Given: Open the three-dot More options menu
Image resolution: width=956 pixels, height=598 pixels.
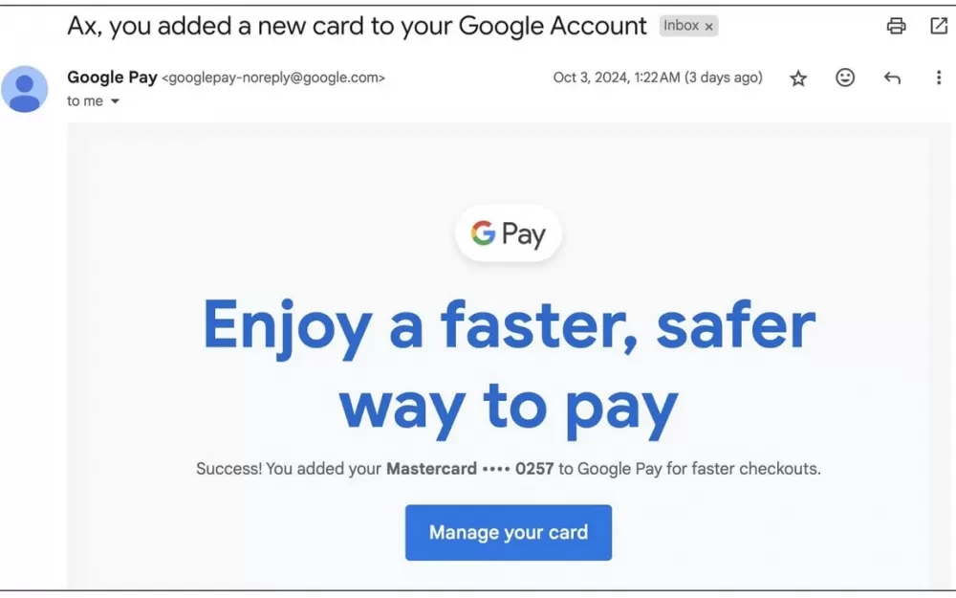Looking at the screenshot, I should tap(939, 78).
